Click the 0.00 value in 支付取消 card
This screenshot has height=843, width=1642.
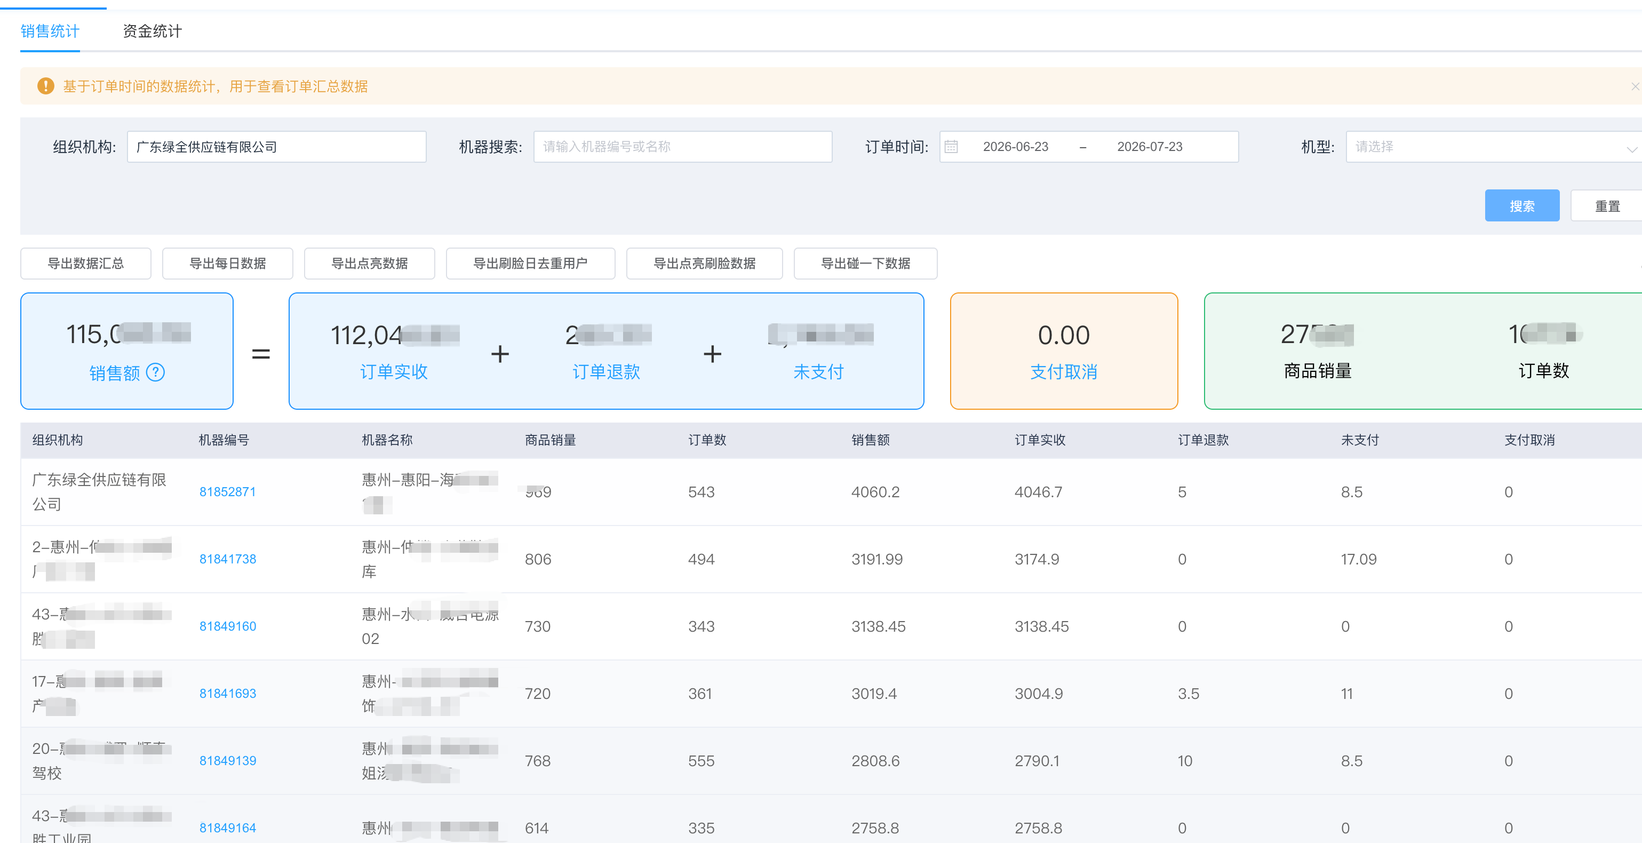click(x=1064, y=335)
